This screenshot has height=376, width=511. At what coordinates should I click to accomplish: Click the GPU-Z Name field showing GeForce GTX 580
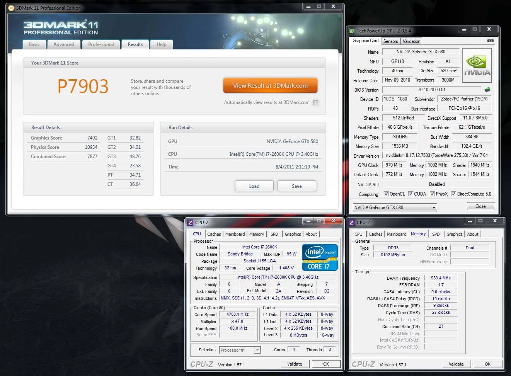pyautogui.click(x=421, y=52)
